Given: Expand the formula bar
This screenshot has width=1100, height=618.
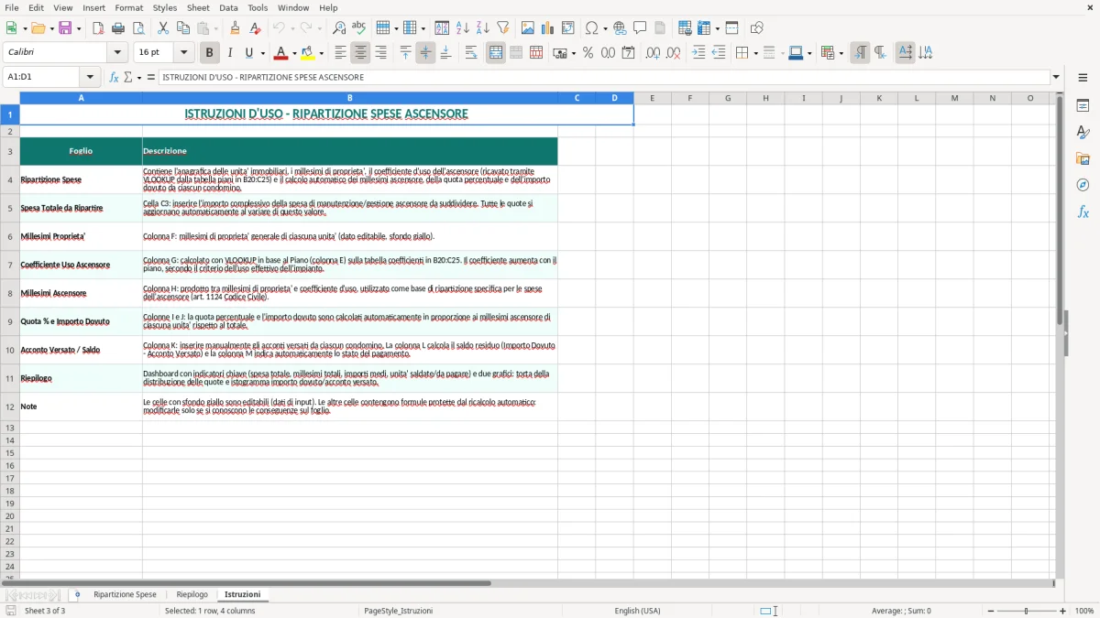Looking at the screenshot, I should click(1056, 78).
